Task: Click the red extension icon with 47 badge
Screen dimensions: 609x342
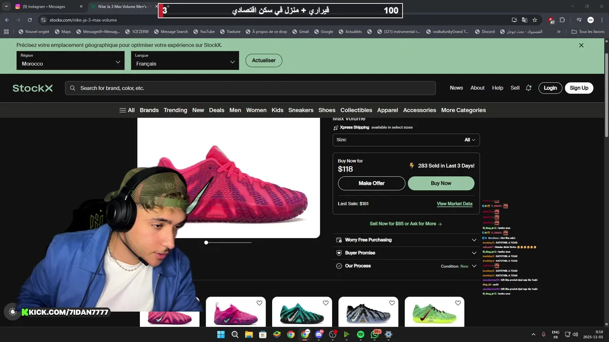Action: coord(551,20)
